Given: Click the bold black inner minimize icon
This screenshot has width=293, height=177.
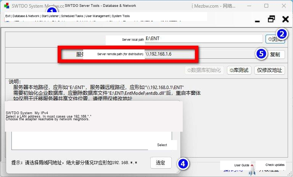Looking at the screenshot, I should (257, 21).
